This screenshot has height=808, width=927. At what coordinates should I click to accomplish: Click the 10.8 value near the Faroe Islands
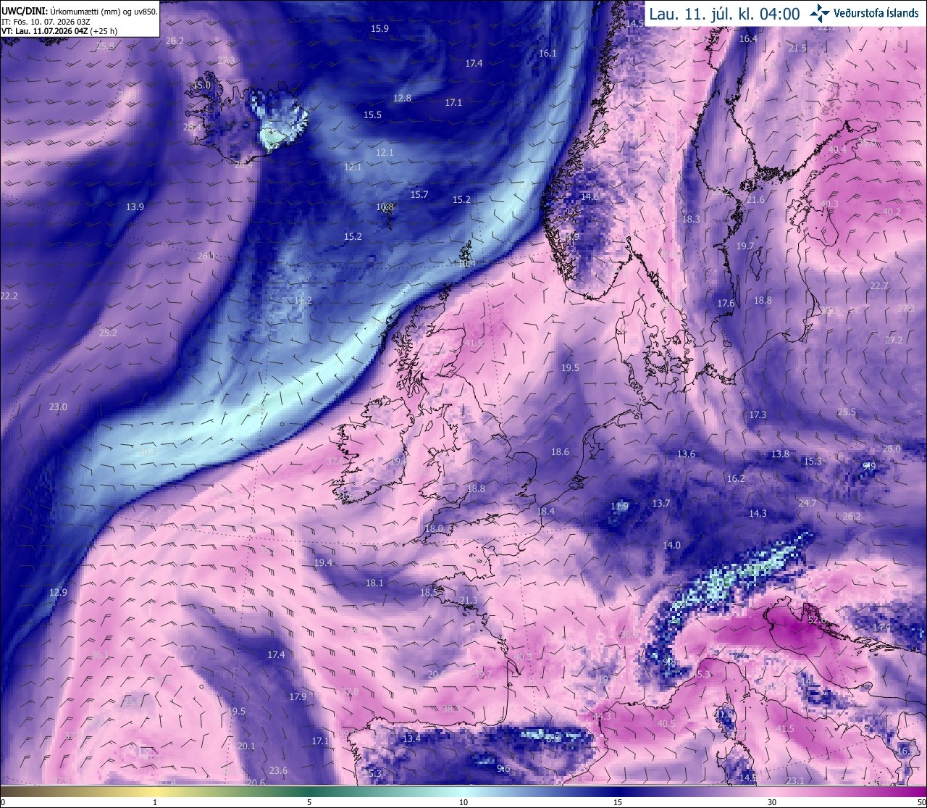(385, 207)
